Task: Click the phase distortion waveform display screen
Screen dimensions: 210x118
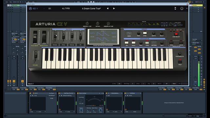Action: point(103,37)
